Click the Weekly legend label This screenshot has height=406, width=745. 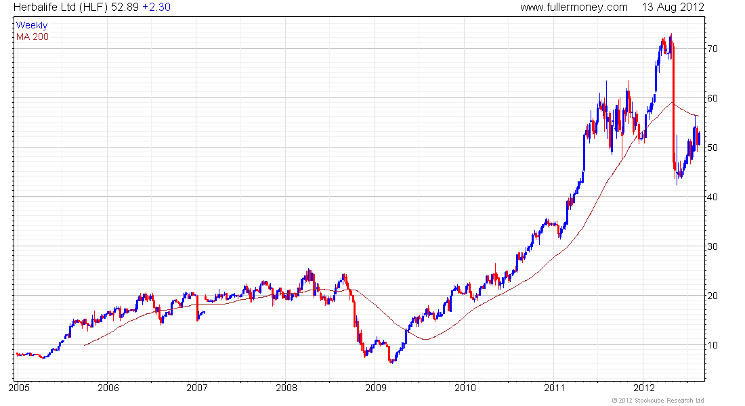pyautogui.click(x=32, y=25)
